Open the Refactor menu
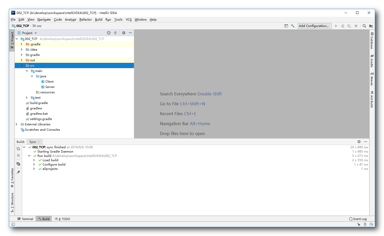This screenshot has height=236, width=384. pos(86,20)
